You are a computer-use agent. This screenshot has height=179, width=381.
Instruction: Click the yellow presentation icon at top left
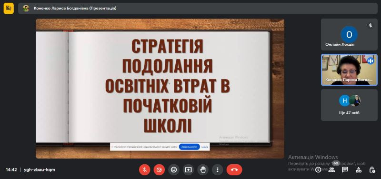pyautogui.click(x=9, y=8)
